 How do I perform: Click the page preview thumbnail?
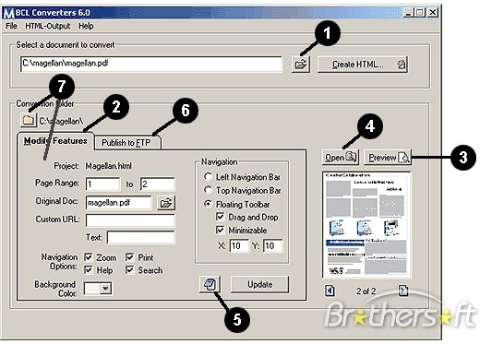pos(366,225)
